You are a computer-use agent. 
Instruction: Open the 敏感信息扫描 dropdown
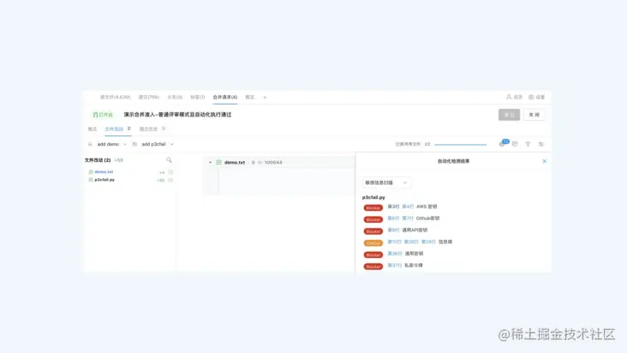pyautogui.click(x=386, y=182)
